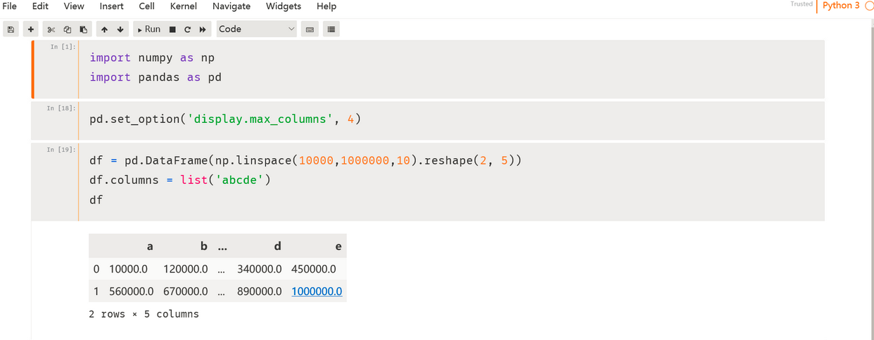Move the selected cell down
Image resolution: width=874 pixels, height=340 pixels.
click(x=120, y=30)
